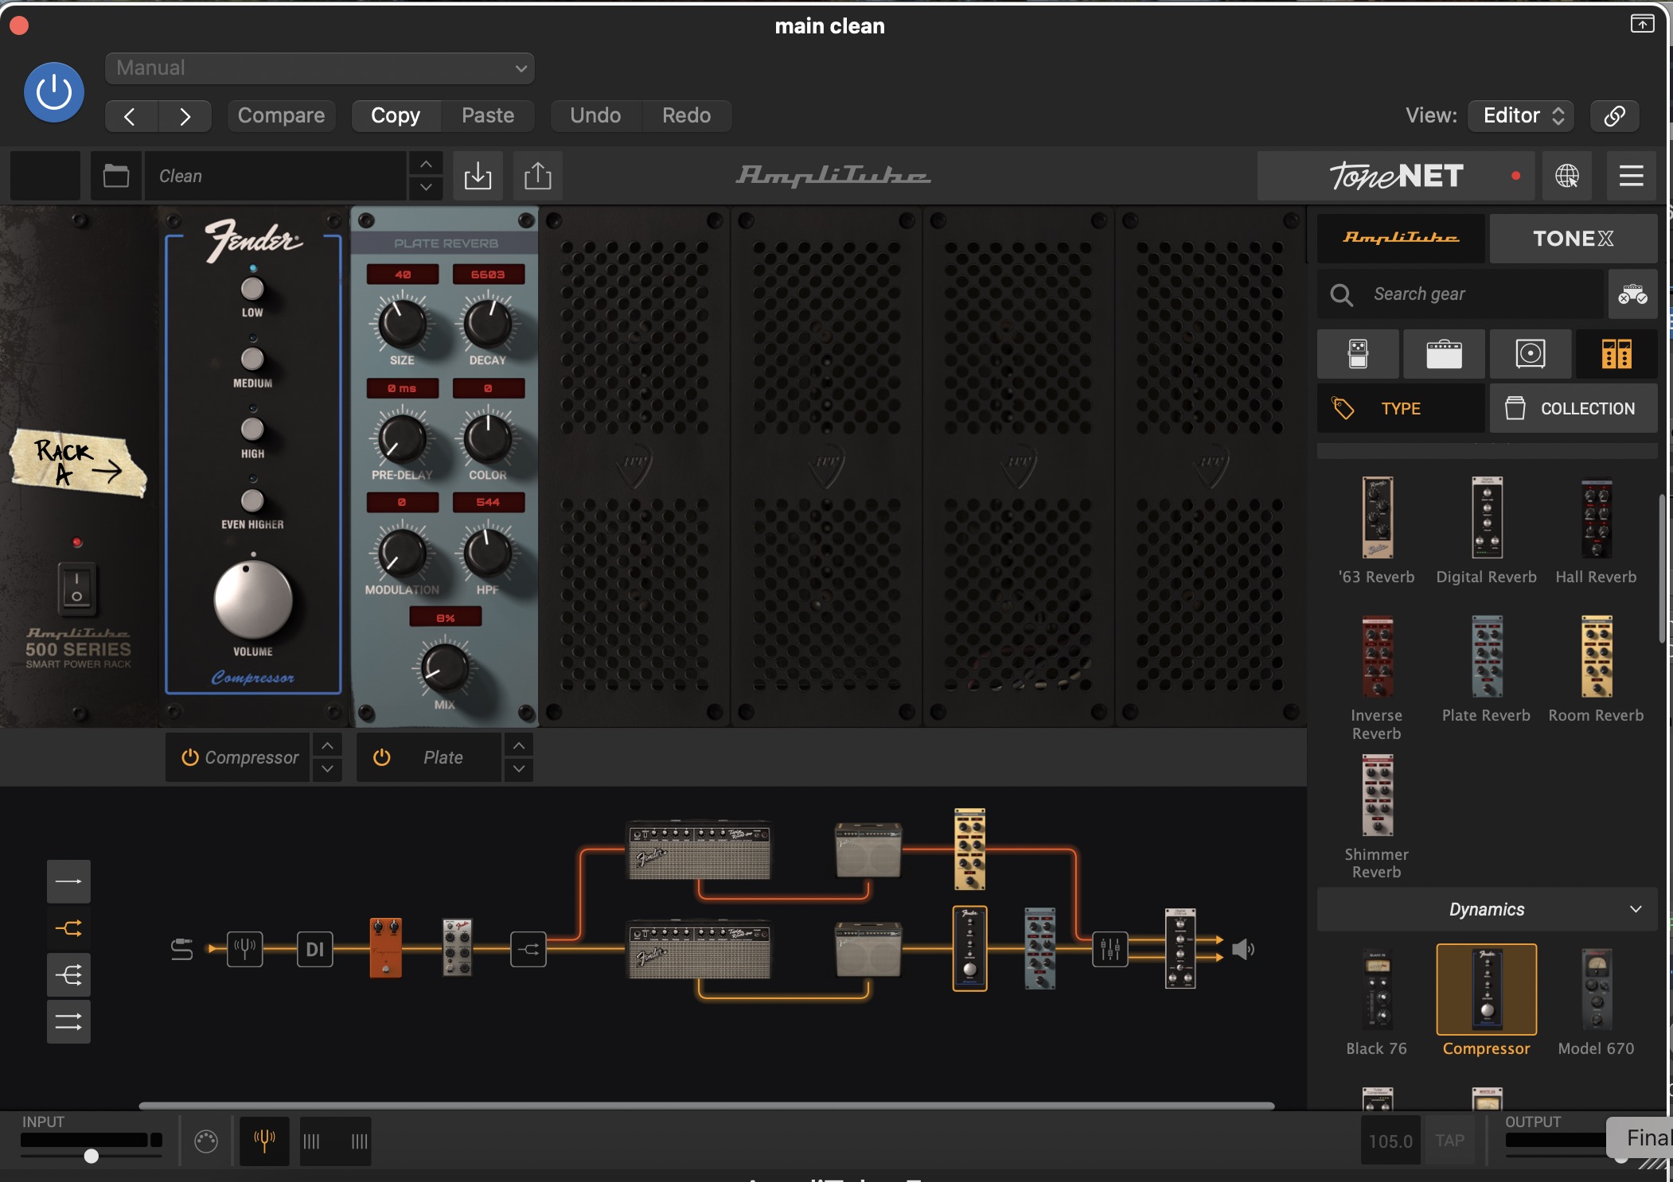Image resolution: width=1673 pixels, height=1182 pixels.
Task: Step to previous preset with up chevron
Action: coord(427,164)
